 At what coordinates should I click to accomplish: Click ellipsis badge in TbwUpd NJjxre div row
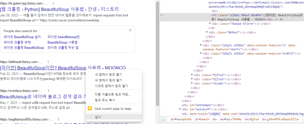(258, 24)
